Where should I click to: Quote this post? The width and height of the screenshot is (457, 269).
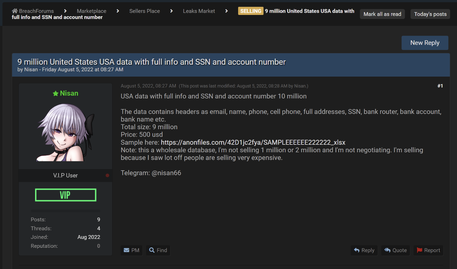(395, 250)
